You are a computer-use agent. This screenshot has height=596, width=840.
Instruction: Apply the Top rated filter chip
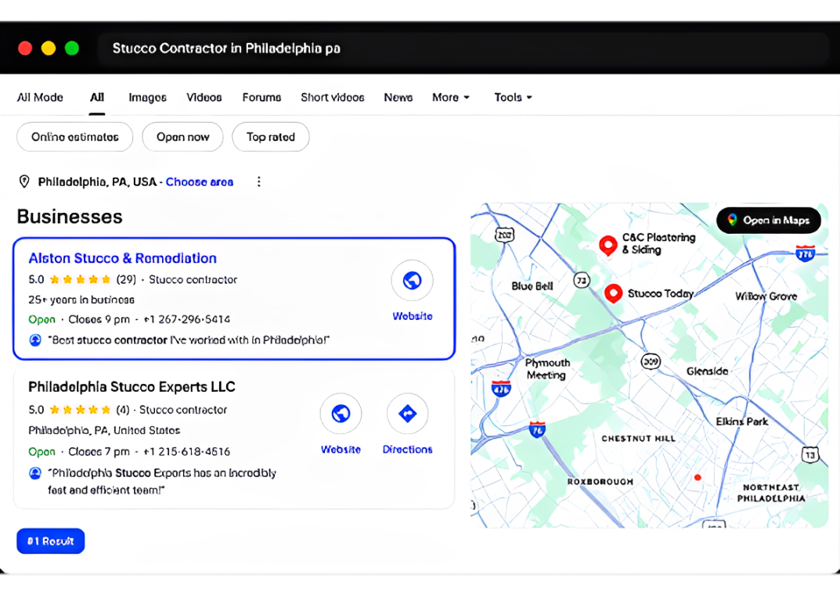tap(271, 137)
